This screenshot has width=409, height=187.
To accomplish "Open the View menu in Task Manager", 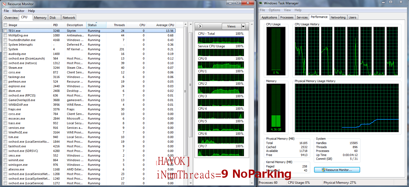I will pyautogui.click(x=287, y=10).
